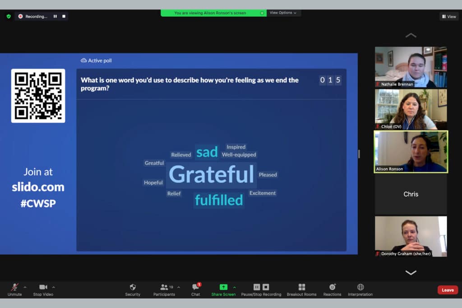
Task: Open the Chat panel
Action: coord(195,287)
